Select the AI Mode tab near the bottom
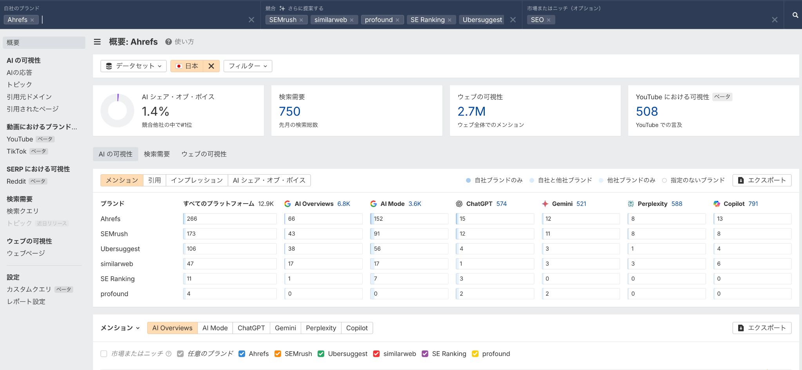The width and height of the screenshot is (802, 370). coord(215,328)
